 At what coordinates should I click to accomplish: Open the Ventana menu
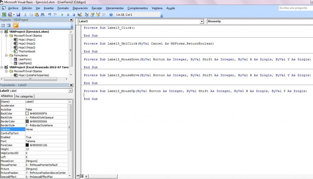click(157, 8)
